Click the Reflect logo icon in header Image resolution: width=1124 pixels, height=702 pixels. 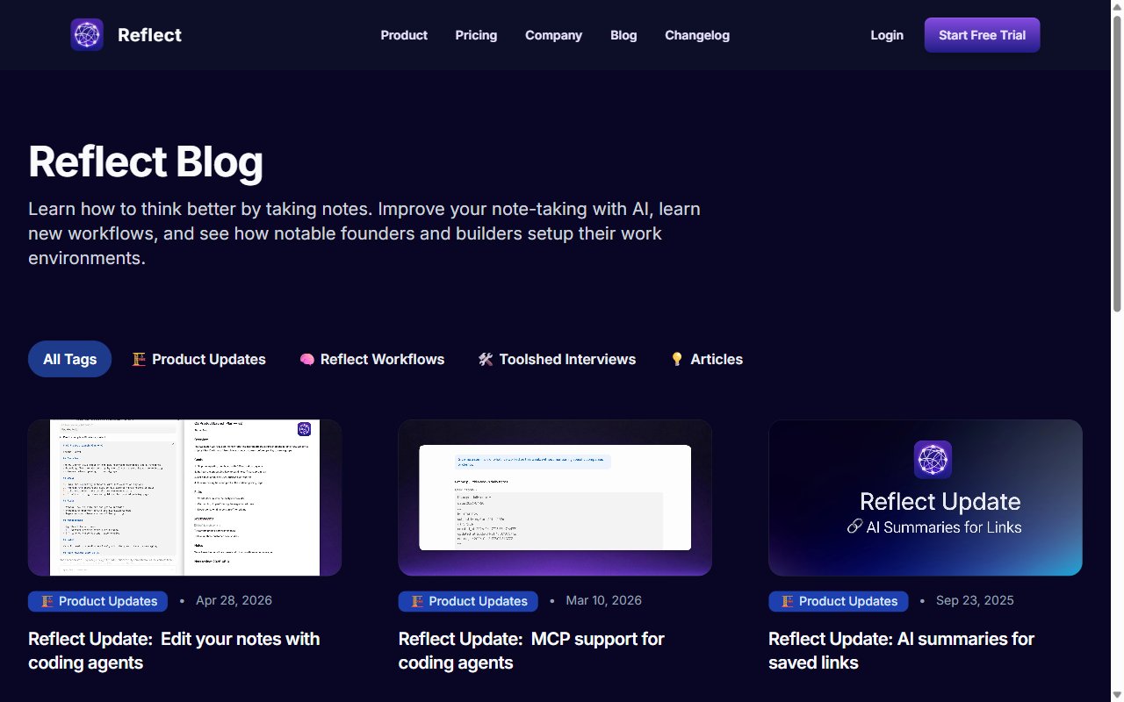click(x=87, y=35)
